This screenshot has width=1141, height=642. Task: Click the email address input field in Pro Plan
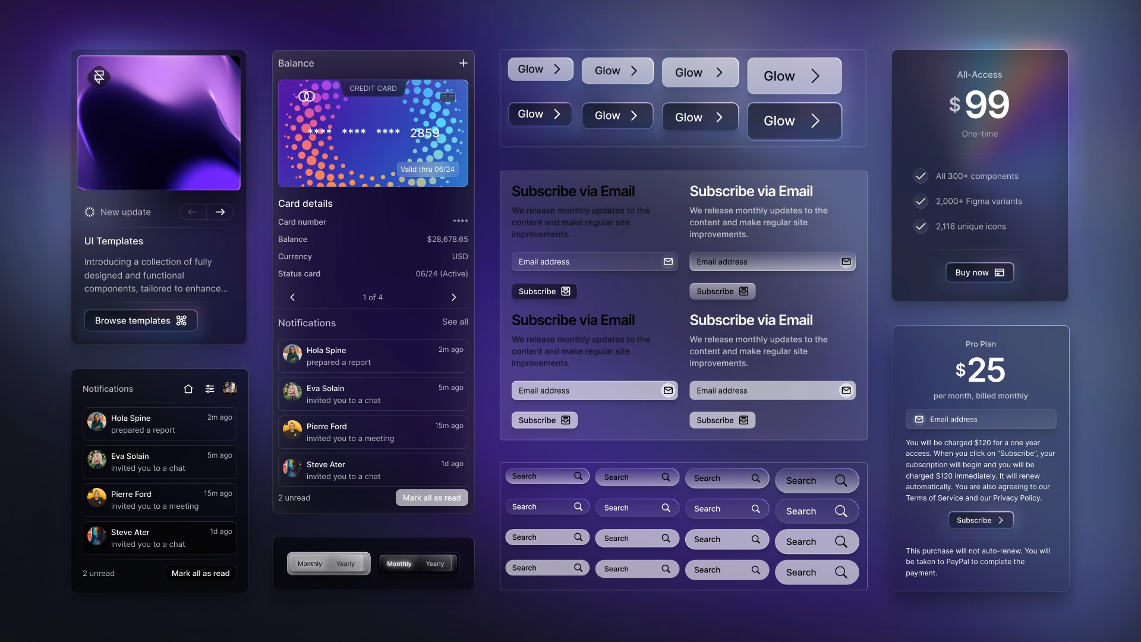tap(981, 418)
